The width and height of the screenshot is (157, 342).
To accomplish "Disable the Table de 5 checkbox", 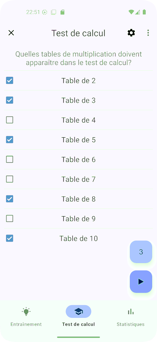I will [9, 140].
